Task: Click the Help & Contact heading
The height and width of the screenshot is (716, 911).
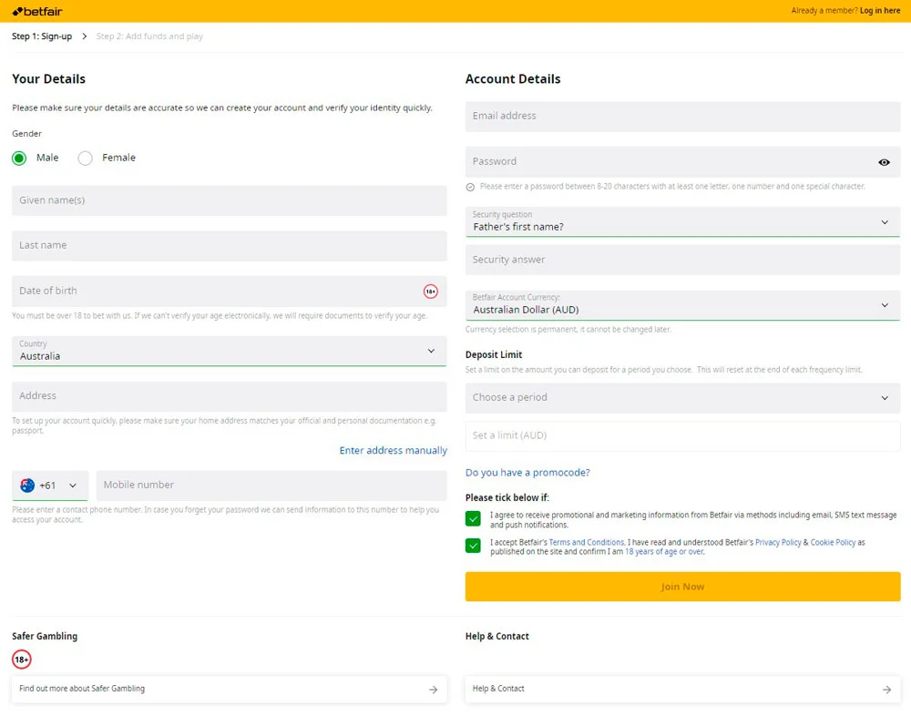Action: (497, 637)
